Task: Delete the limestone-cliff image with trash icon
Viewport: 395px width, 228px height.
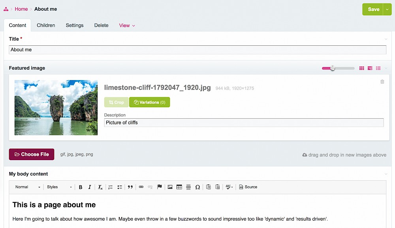Action: point(382,82)
